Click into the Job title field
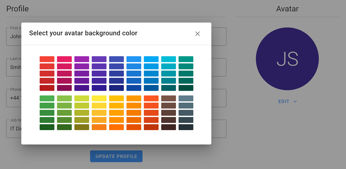This screenshot has width=346, height=169. 14,128
